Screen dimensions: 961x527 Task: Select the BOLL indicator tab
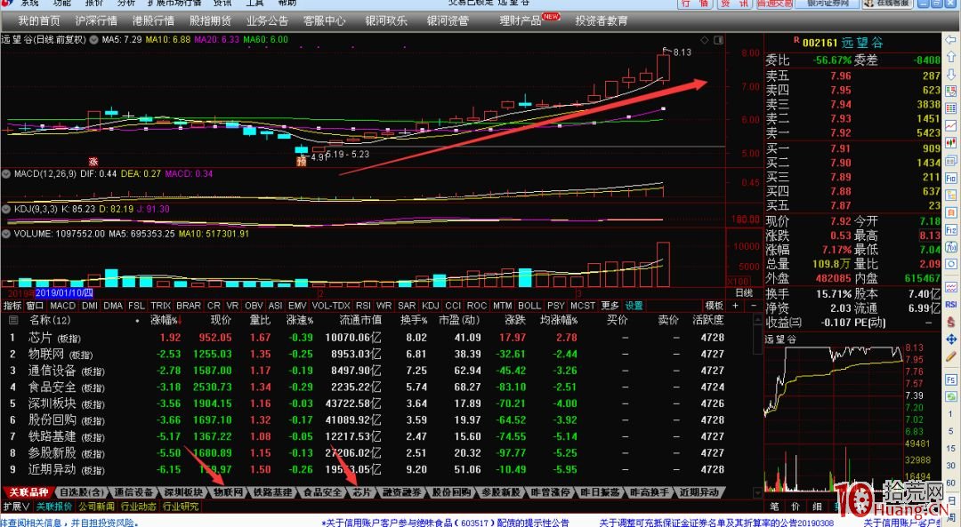point(529,306)
